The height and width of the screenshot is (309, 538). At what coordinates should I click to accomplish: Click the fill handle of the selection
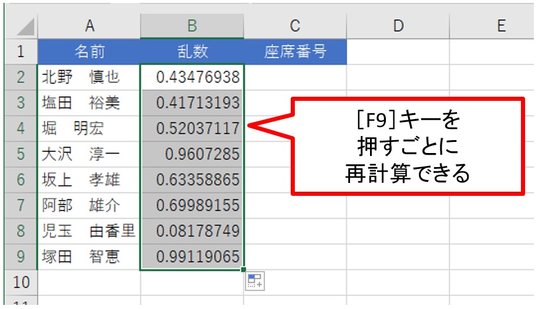click(243, 270)
